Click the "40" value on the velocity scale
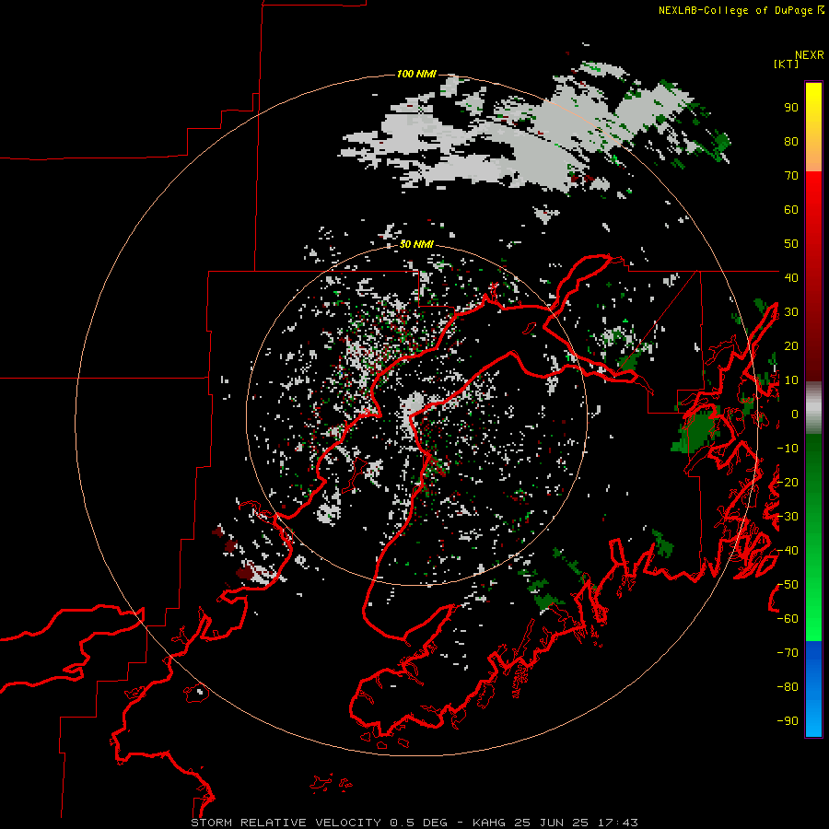The width and height of the screenshot is (829, 829). (x=791, y=277)
